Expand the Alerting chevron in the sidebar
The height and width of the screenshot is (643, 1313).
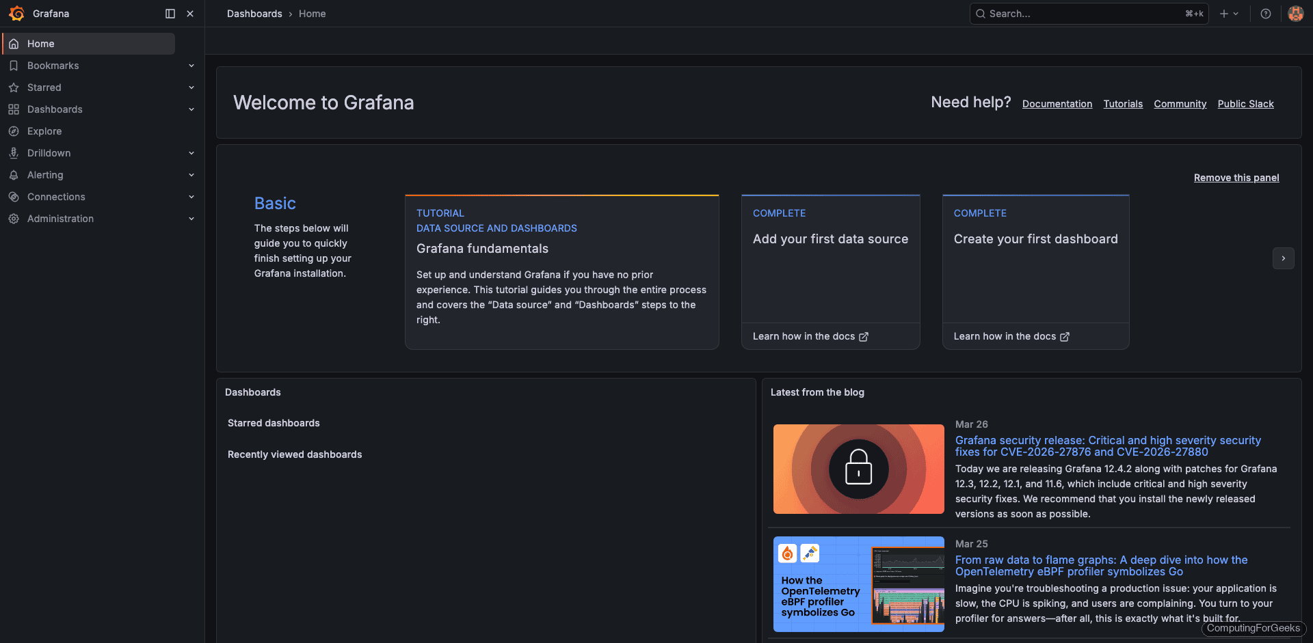[x=191, y=174]
